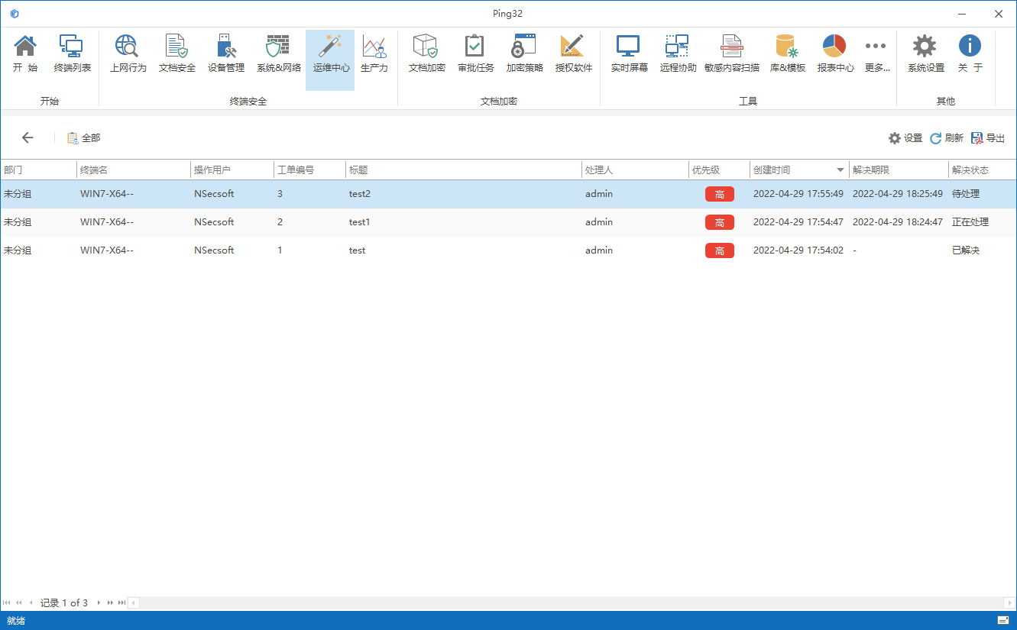
Task: Toggle sort arrow on 创建时间 column
Action: point(840,170)
